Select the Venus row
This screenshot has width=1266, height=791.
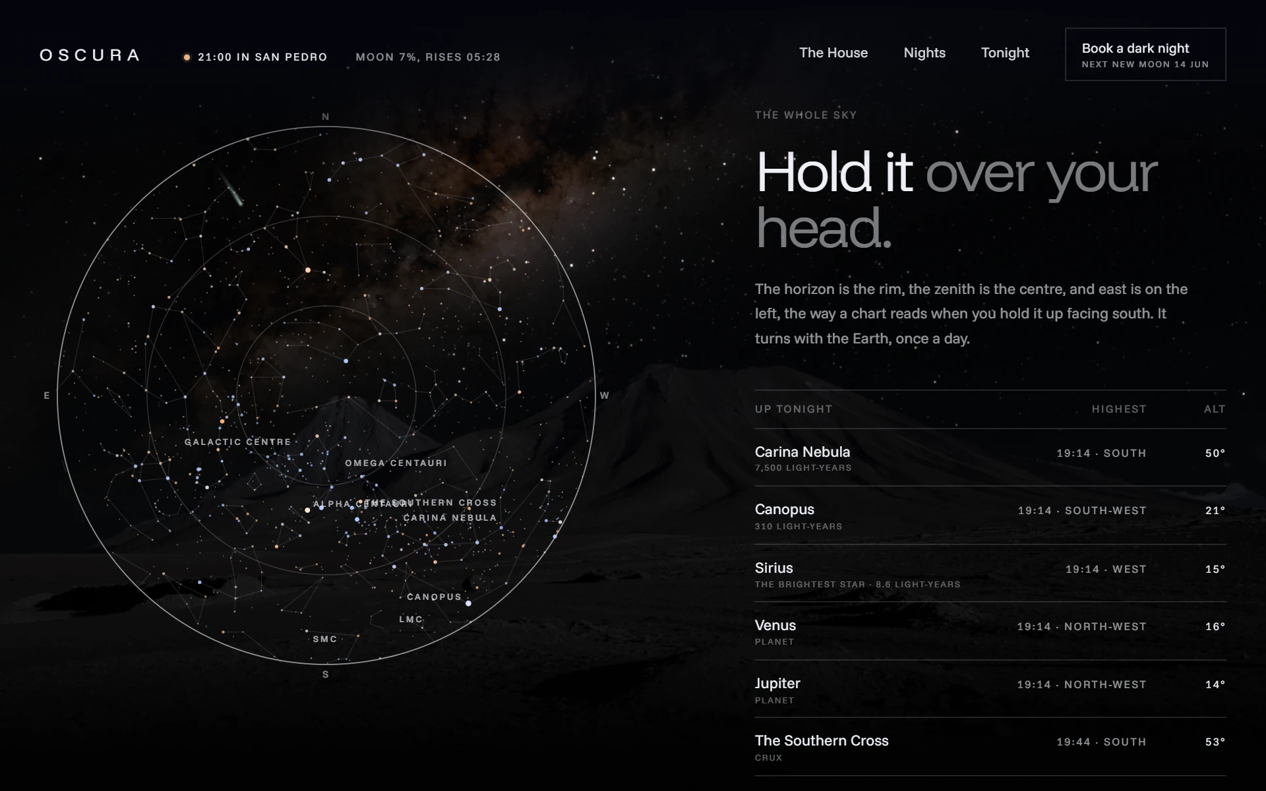coord(990,631)
